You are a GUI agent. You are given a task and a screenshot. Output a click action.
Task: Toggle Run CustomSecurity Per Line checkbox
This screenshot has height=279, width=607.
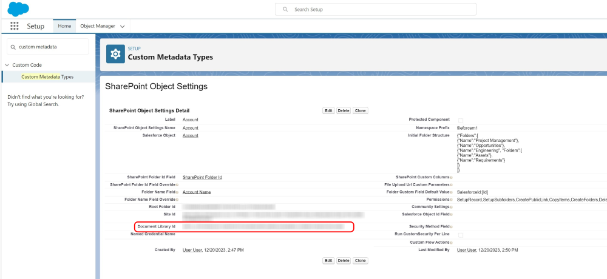tap(461, 235)
